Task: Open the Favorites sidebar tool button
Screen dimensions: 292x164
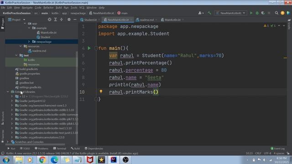Action: [x=2, y=136]
